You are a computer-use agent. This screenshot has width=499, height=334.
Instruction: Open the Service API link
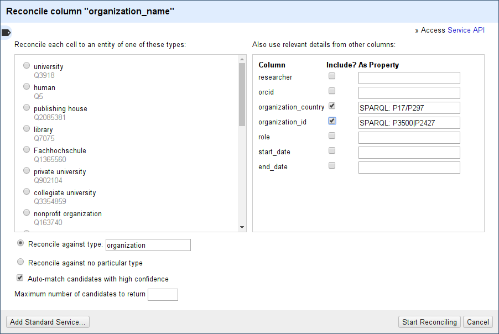point(466,30)
